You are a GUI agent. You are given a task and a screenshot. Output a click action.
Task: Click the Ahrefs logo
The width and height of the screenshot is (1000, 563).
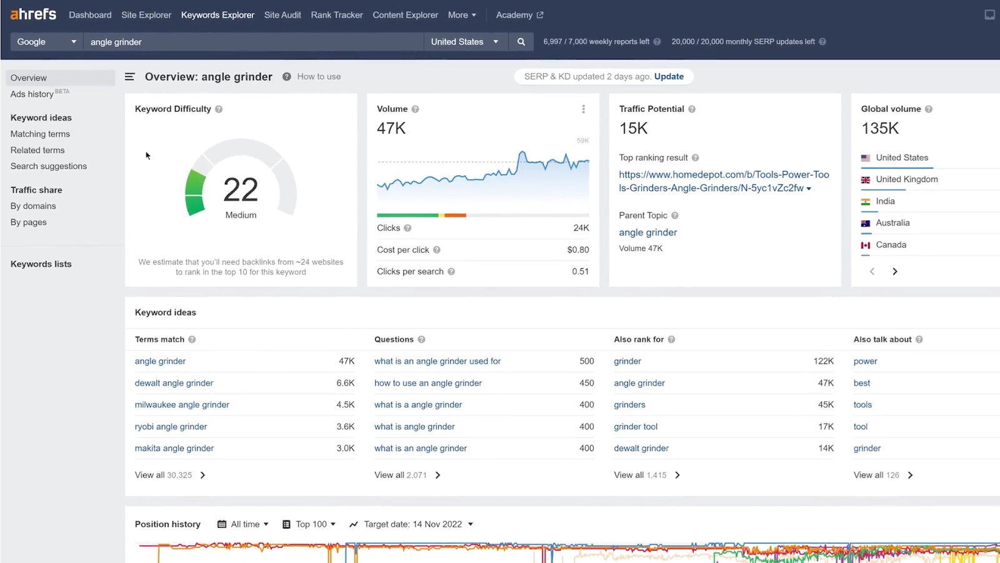pos(33,14)
